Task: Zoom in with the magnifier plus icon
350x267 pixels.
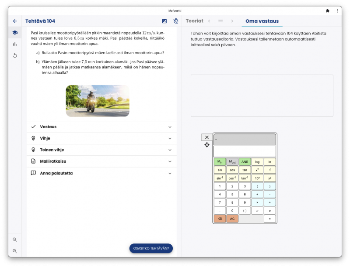Action: click(15, 240)
